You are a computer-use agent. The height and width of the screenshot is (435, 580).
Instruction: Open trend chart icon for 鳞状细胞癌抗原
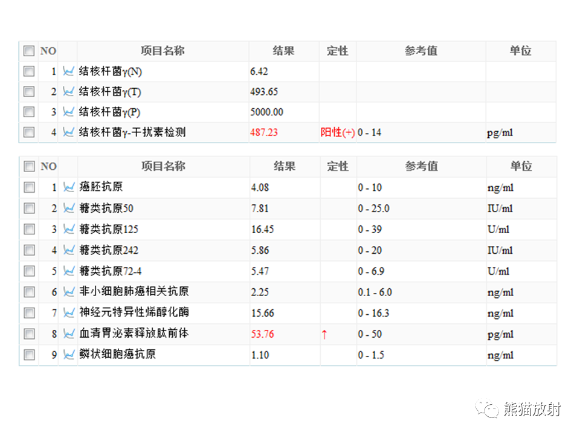pos(69,355)
